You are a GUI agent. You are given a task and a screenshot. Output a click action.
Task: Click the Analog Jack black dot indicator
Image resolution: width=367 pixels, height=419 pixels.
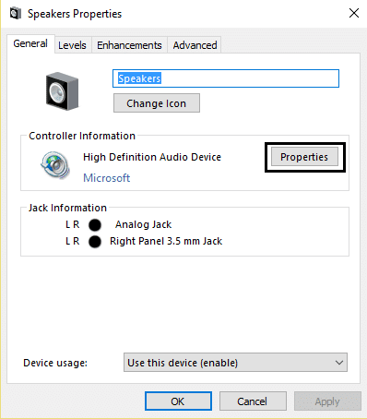[95, 225]
